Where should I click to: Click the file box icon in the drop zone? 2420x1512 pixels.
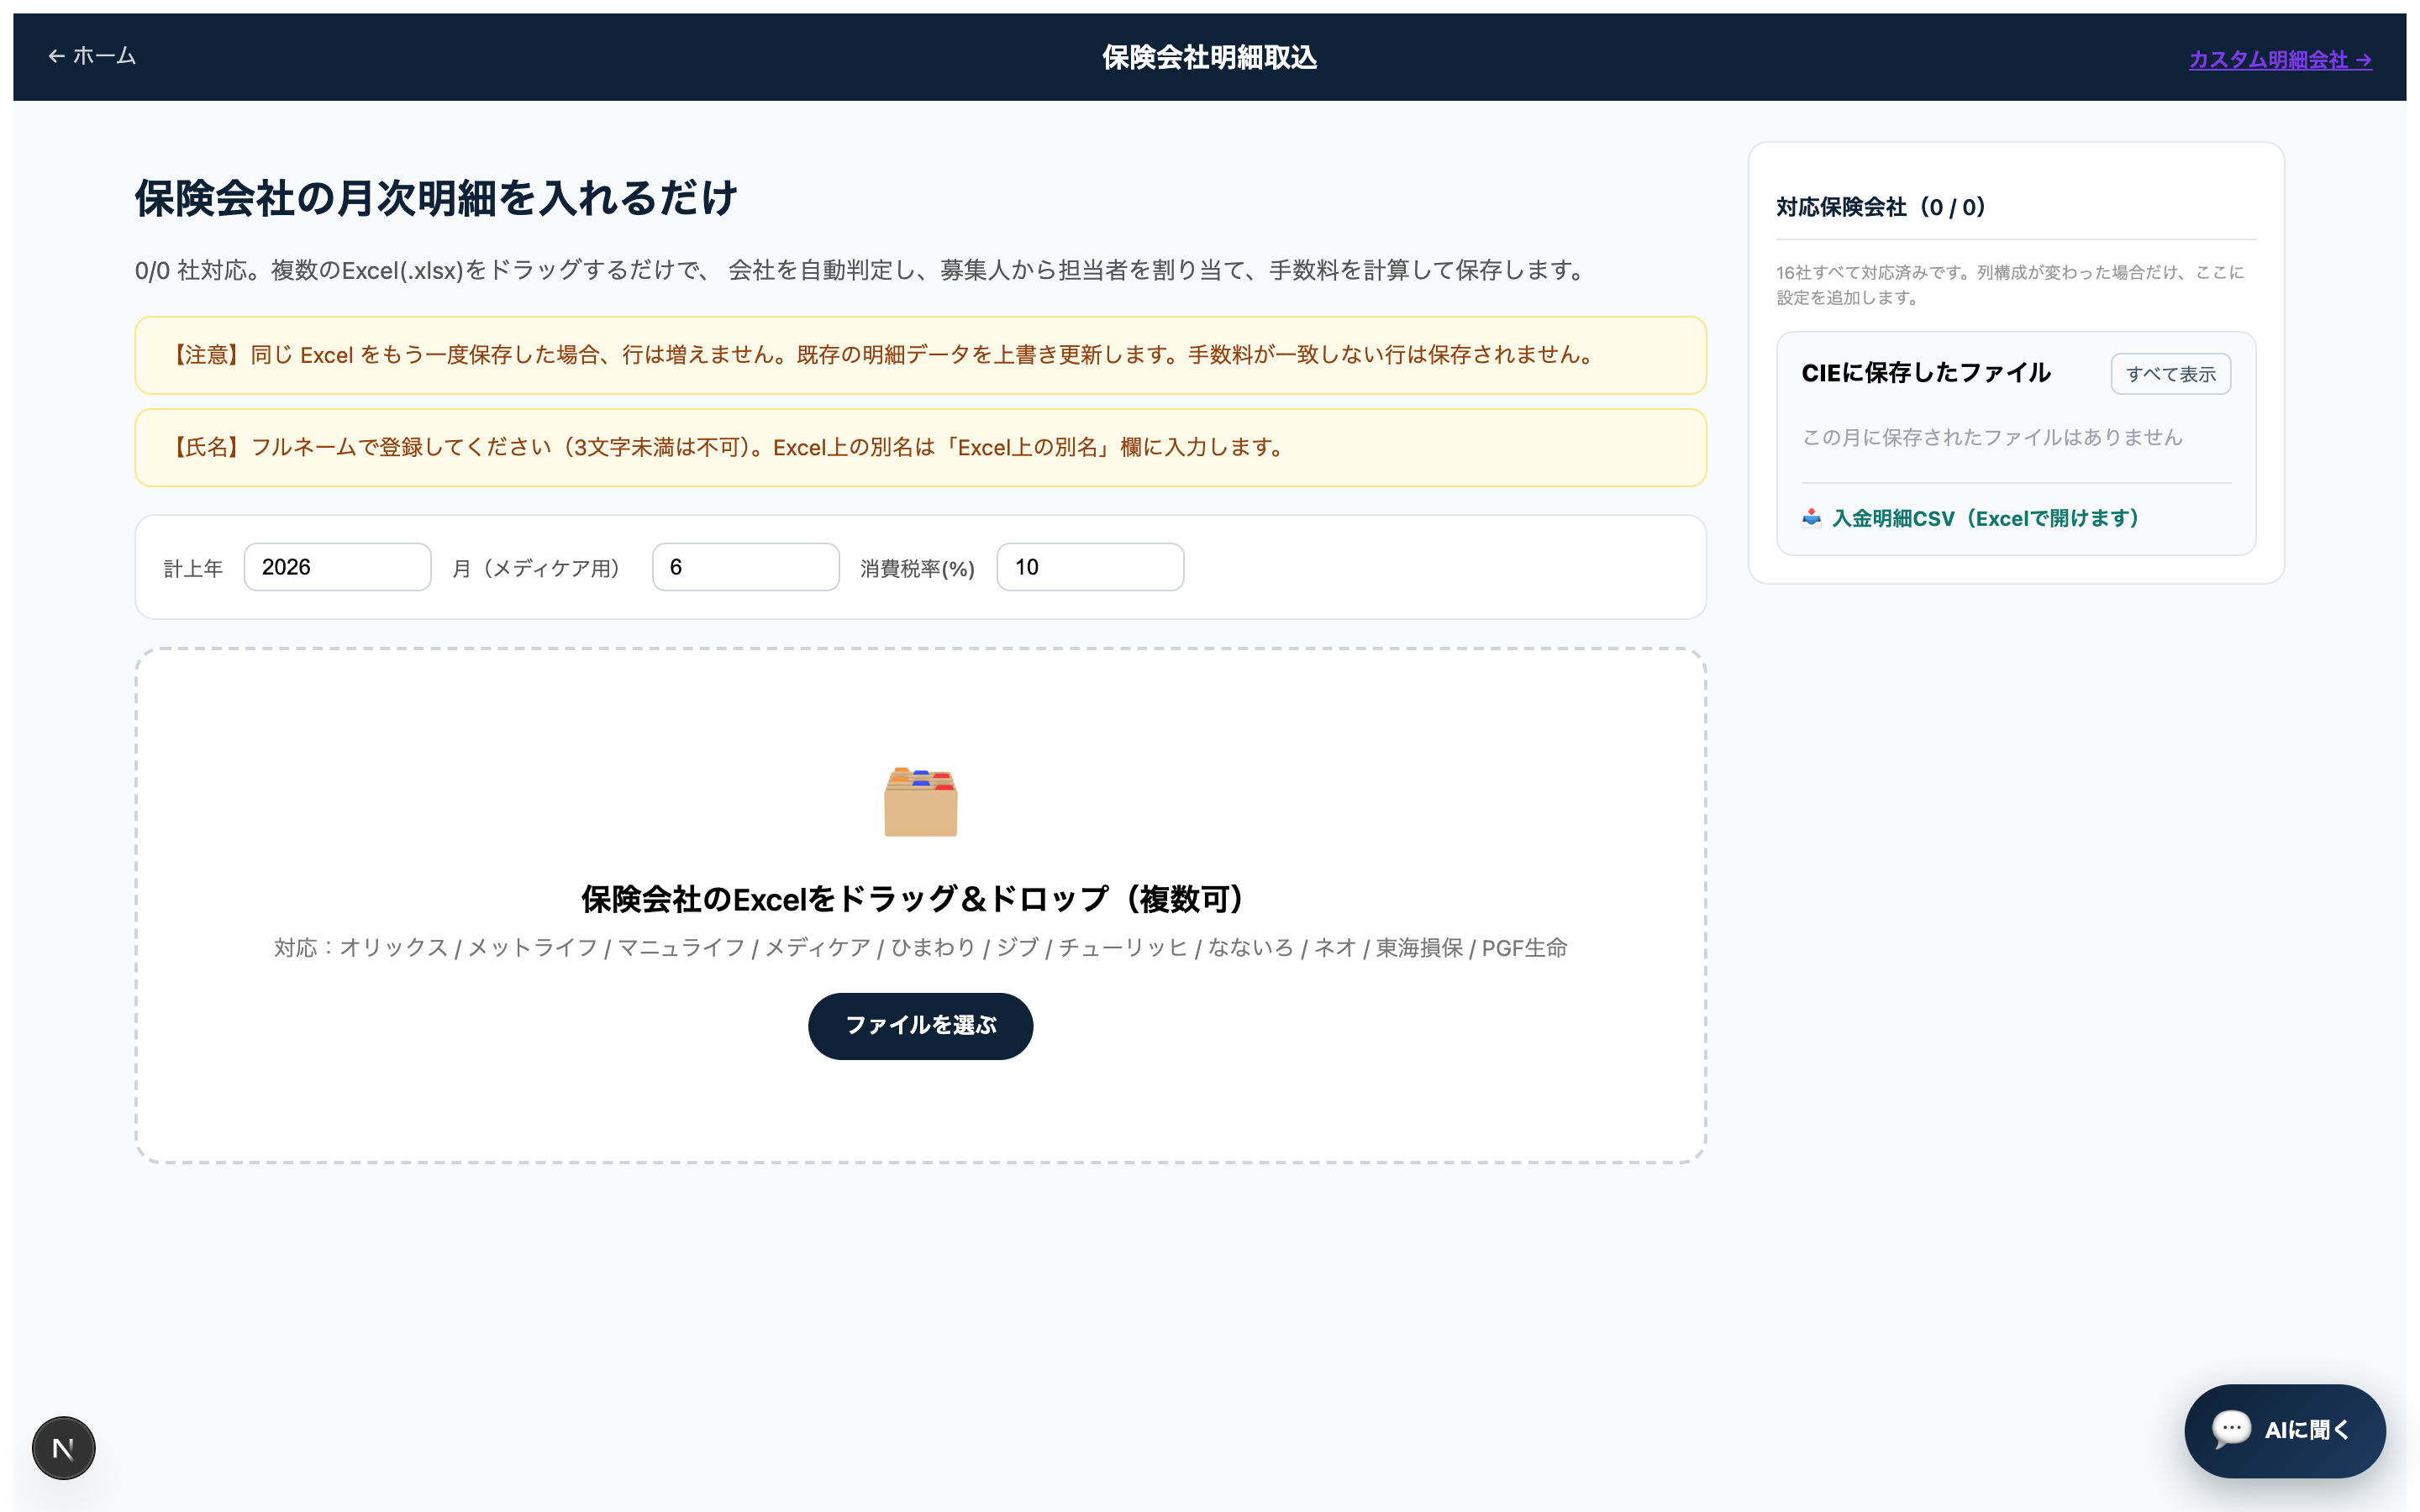[920, 801]
